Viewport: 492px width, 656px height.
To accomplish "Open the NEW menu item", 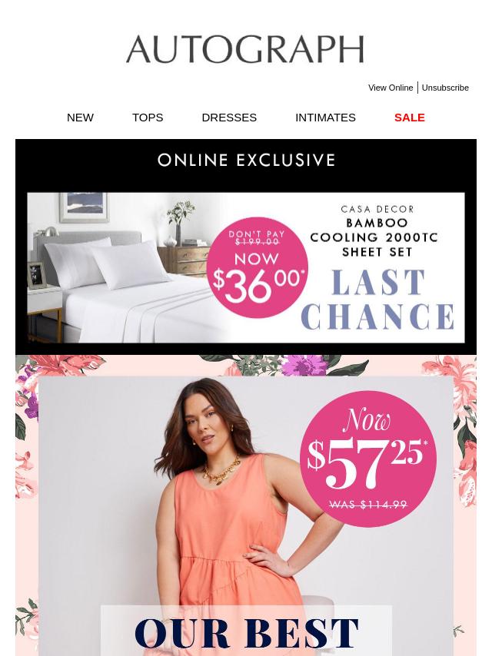I will pyautogui.click(x=81, y=118).
